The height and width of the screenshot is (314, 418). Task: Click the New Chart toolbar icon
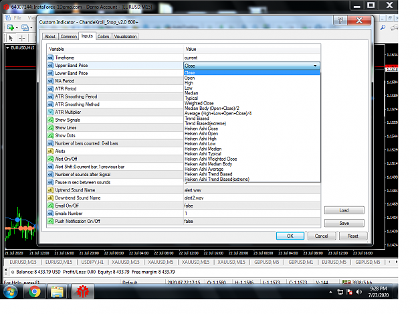(x=12, y=27)
